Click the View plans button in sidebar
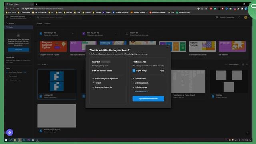 pyautogui.click(x=18, y=50)
